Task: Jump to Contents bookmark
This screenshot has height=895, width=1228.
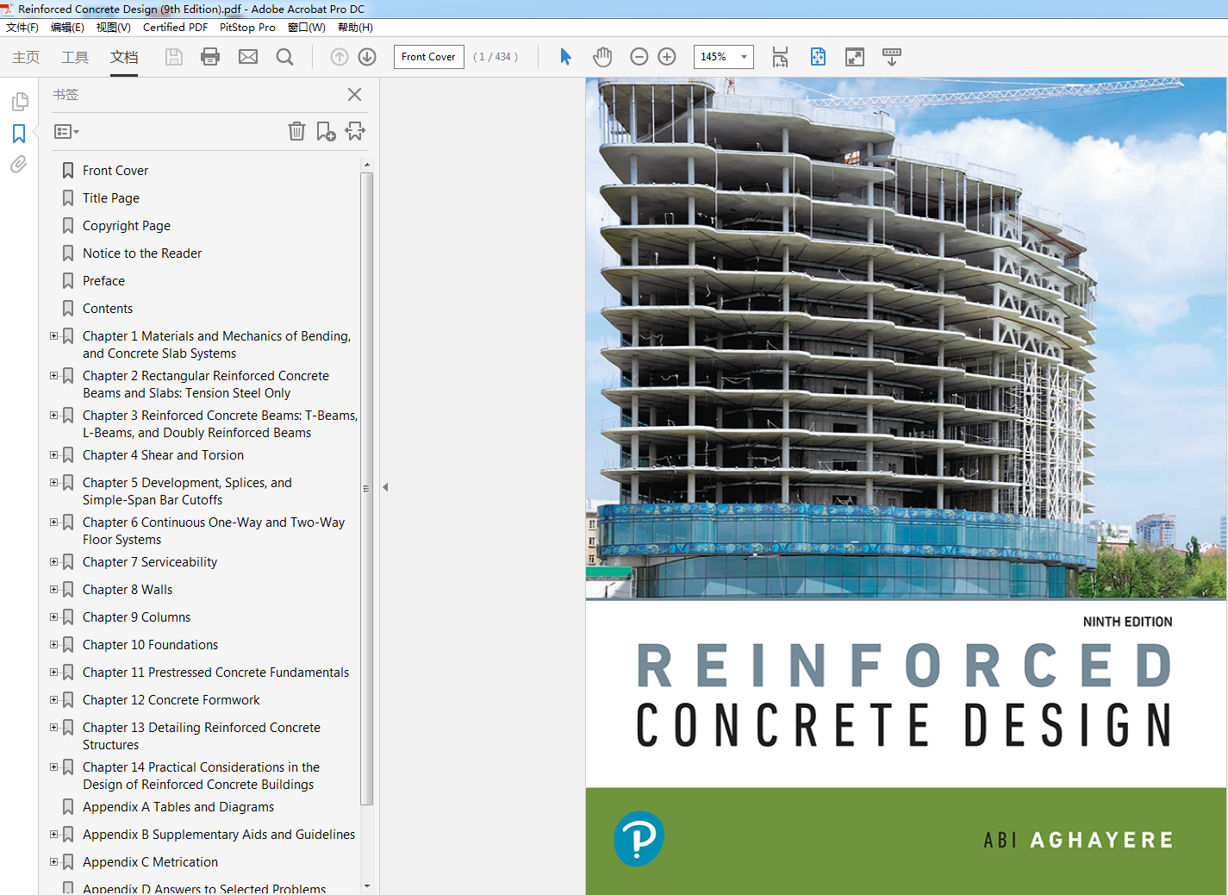Action: click(108, 309)
